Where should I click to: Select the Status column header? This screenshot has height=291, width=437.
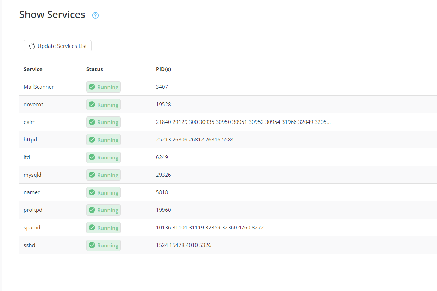pos(95,69)
